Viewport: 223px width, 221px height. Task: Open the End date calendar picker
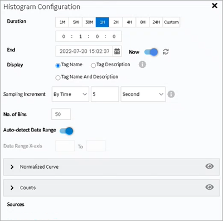pos(117,51)
